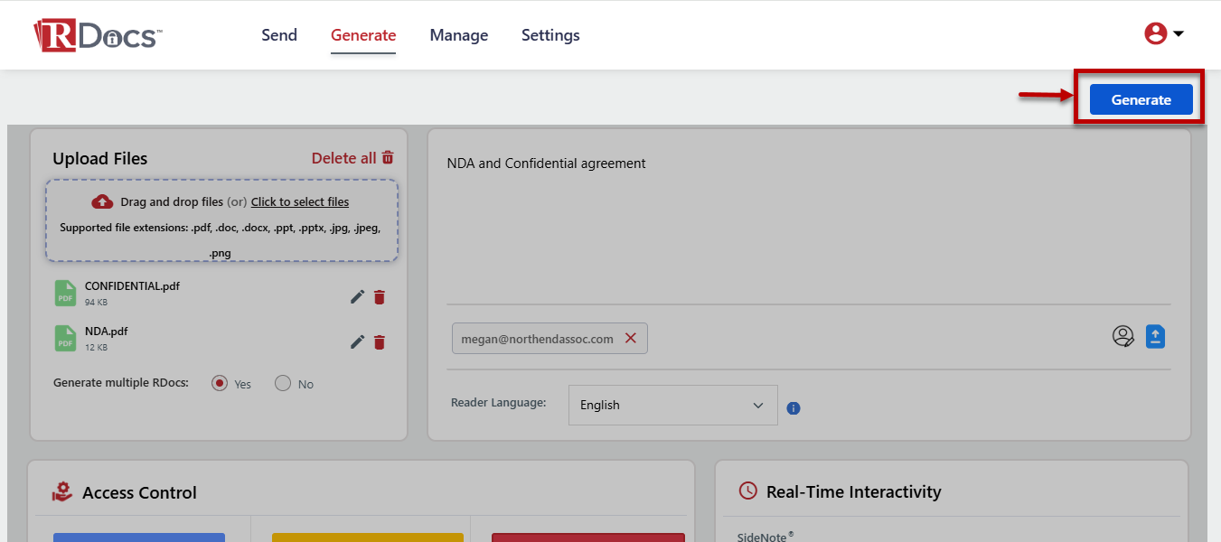Switch to the Manage tab
1221x542 pixels.
pyautogui.click(x=458, y=35)
